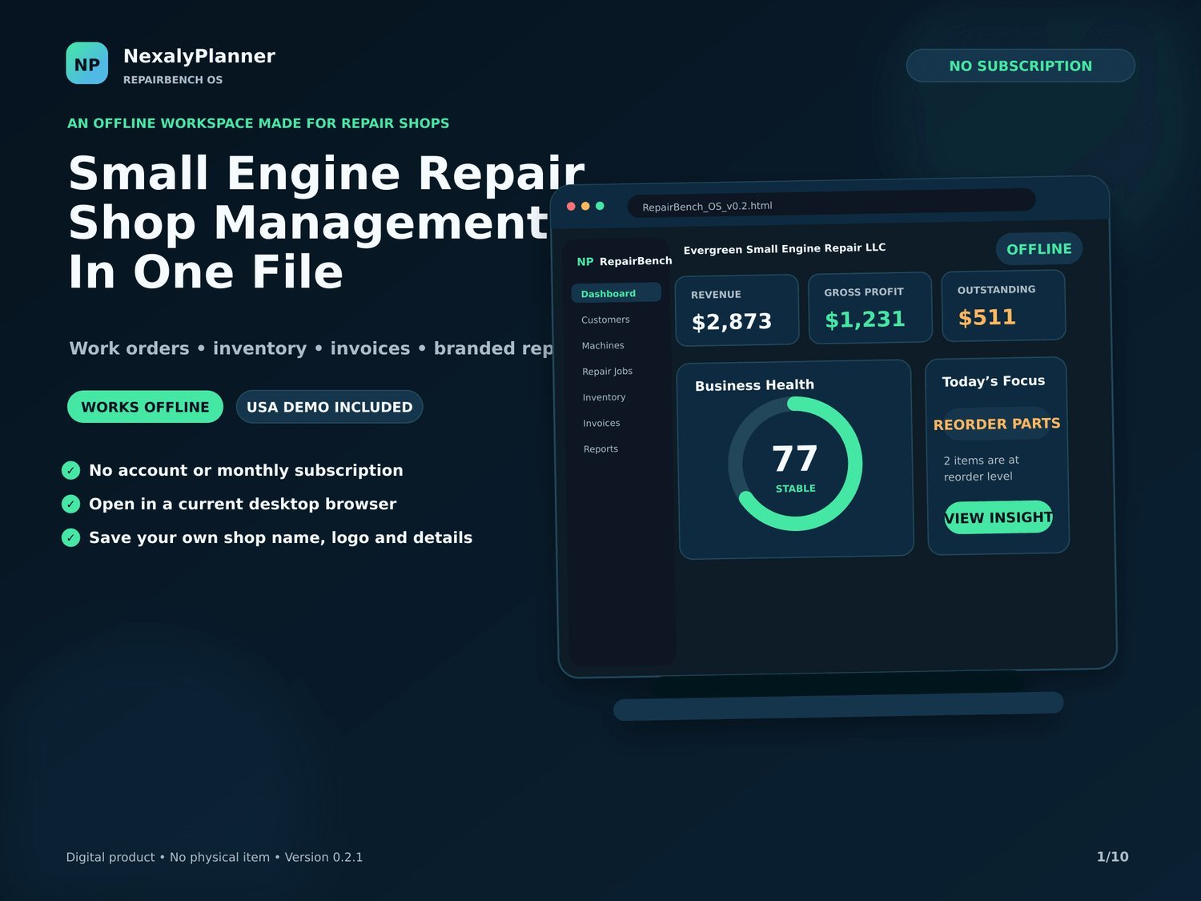Screen dimensions: 1201x901
Task: Click the 'REPAIRBENCH OS' subtitle
Action: [173, 80]
